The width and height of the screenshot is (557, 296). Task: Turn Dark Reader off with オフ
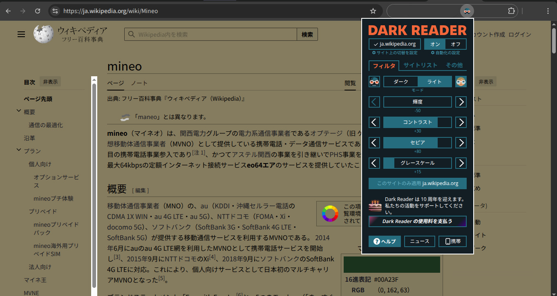pyautogui.click(x=456, y=44)
